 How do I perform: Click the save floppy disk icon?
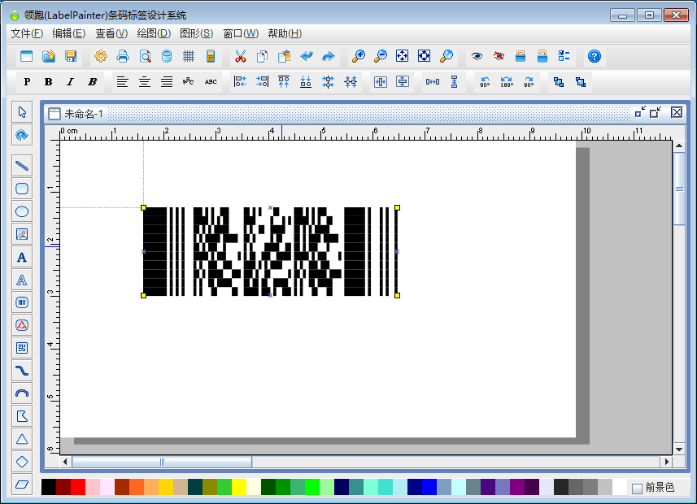[71, 56]
